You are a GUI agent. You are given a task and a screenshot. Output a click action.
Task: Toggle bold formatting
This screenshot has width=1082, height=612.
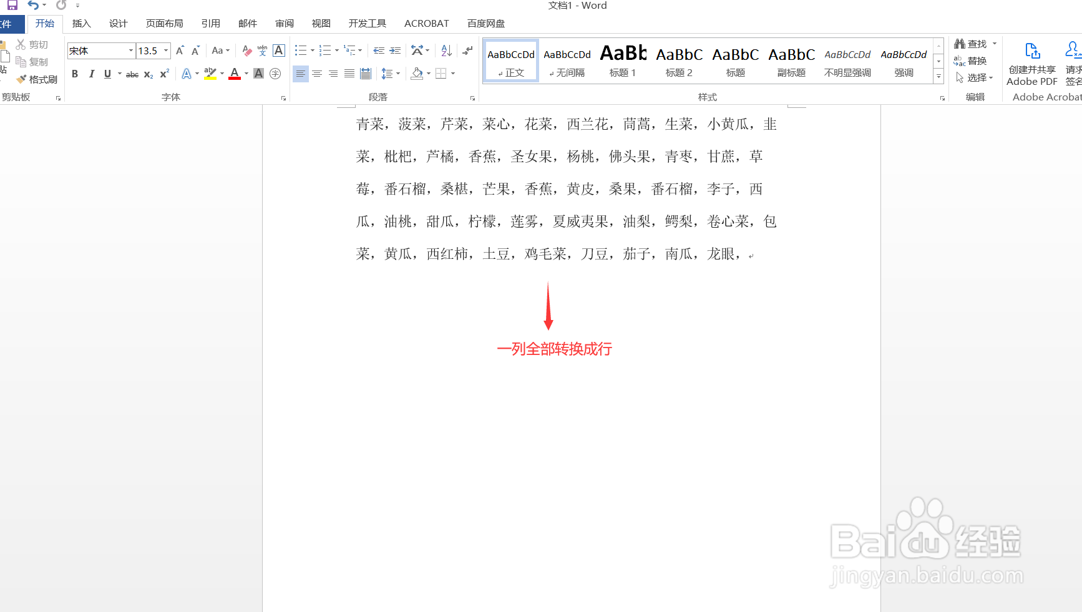pos(75,74)
